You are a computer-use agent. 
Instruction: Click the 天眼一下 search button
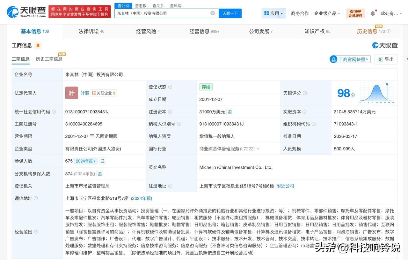point(230,13)
